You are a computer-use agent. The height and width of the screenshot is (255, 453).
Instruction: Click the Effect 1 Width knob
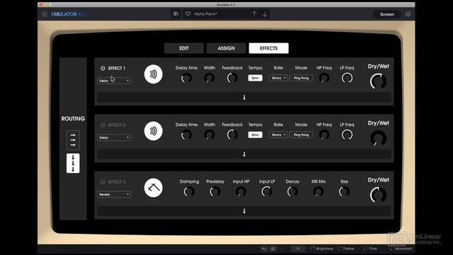(210, 78)
